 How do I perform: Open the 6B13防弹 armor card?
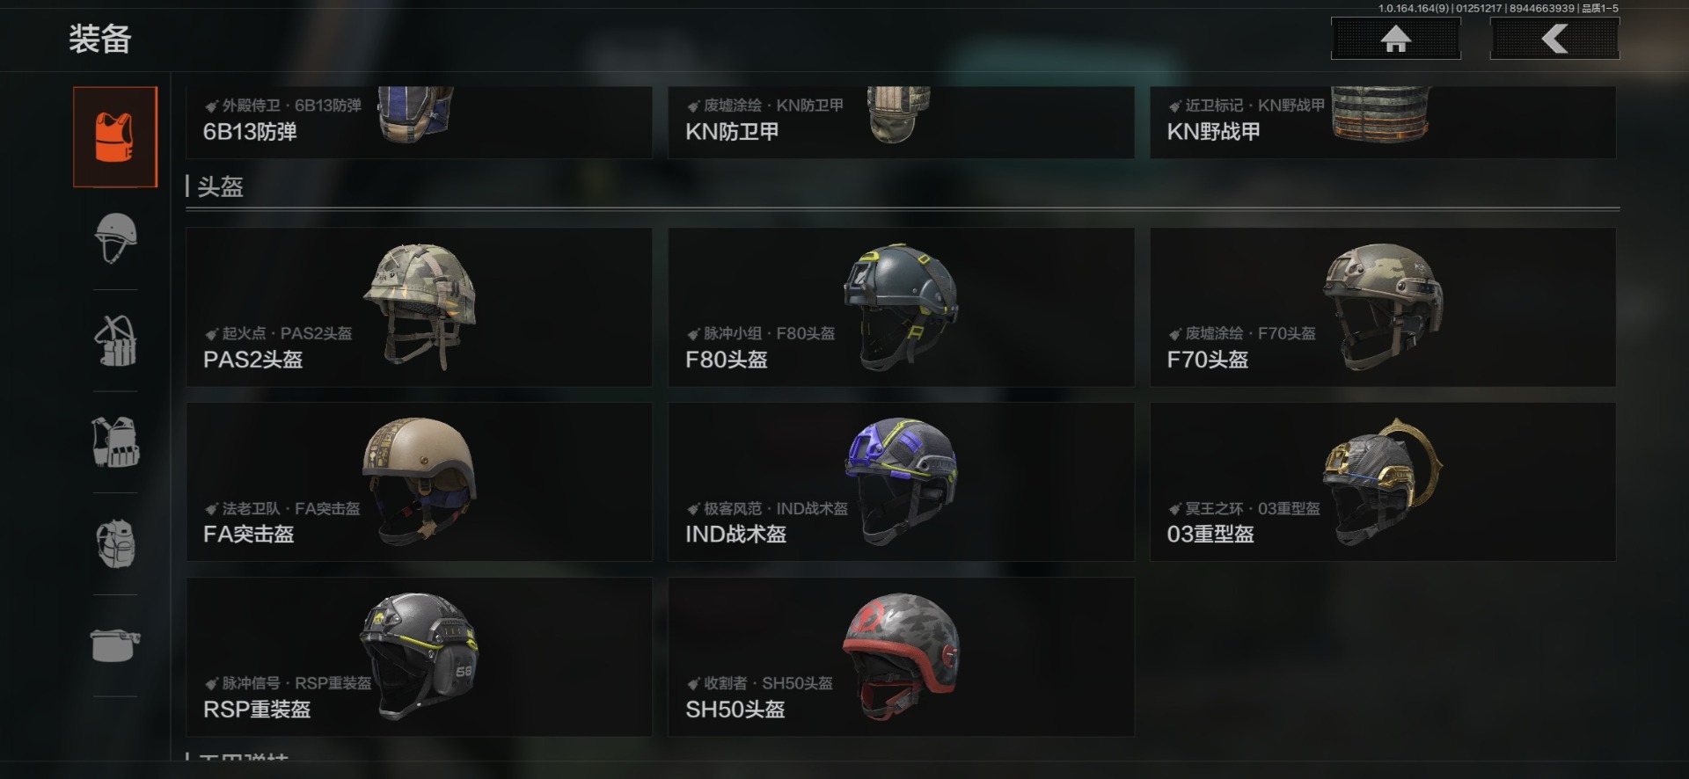click(419, 122)
